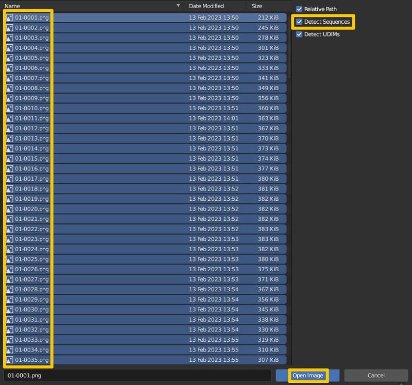412x385 pixels.
Task: Click the image icon of 01-0006.png
Action: click(9, 68)
